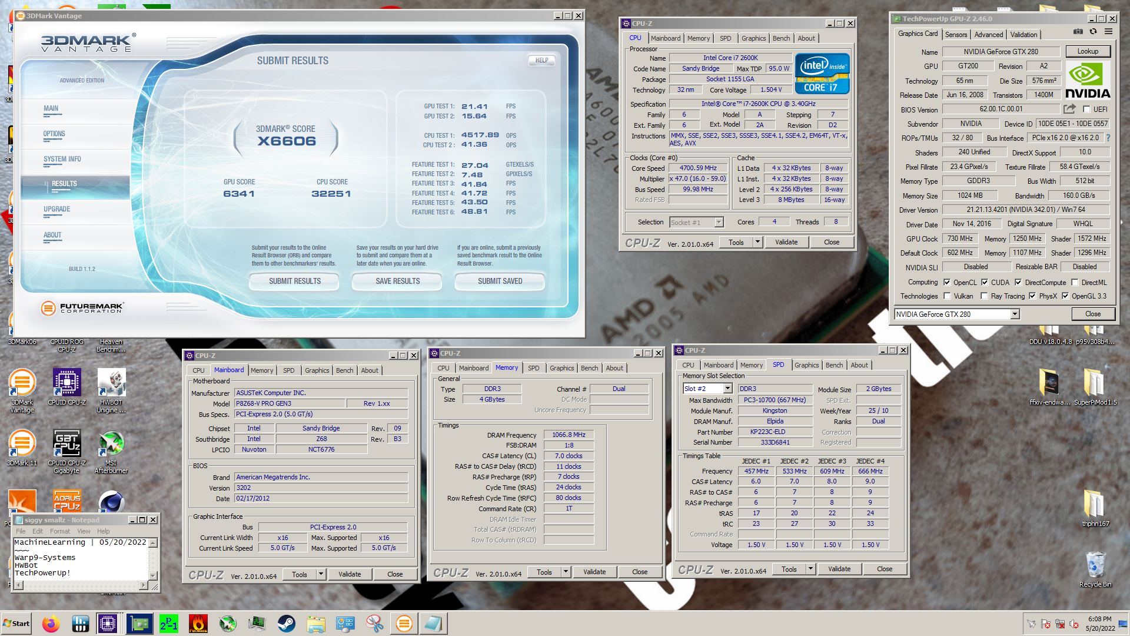The height and width of the screenshot is (636, 1130).
Task: Open the thphn167 folder on desktop
Action: point(1095,508)
